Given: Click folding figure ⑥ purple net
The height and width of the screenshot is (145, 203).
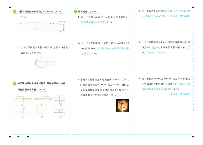Looking at the screenshot, I should (x=59, y=111).
